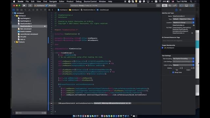This screenshot has width=210, height=118.
Task: Show the Quick Help inspector tab
Action: pos(180,10)
